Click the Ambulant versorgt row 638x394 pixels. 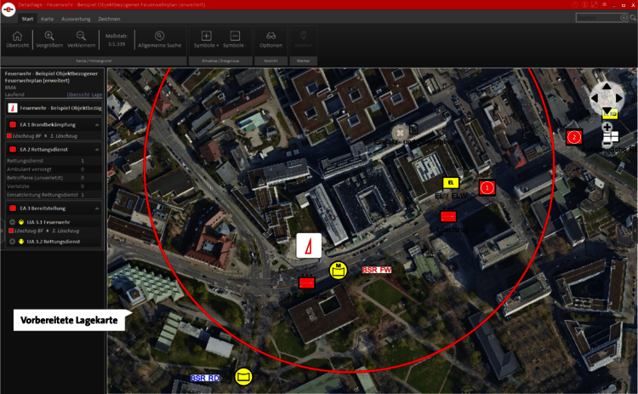(x=54, y=168)
